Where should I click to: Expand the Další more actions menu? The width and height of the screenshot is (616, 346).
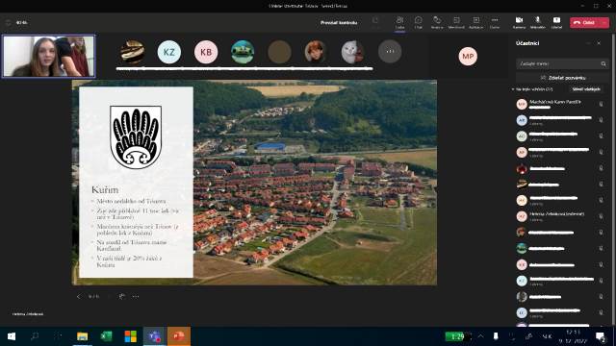coord(495,22)
